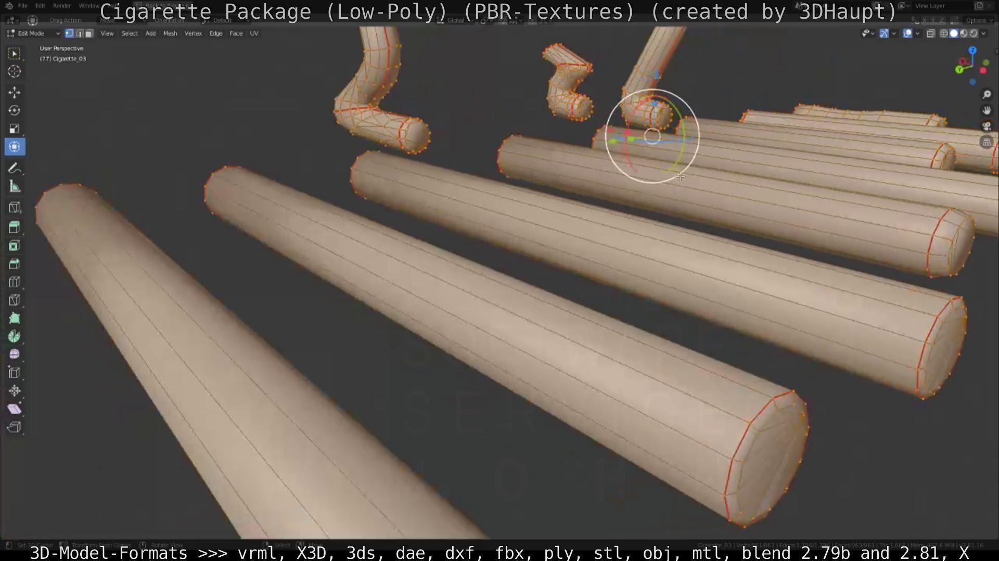This screenshot has width=999, height=561.
Task: Switch to wireframe viewport shading
Action: [944, 33]
